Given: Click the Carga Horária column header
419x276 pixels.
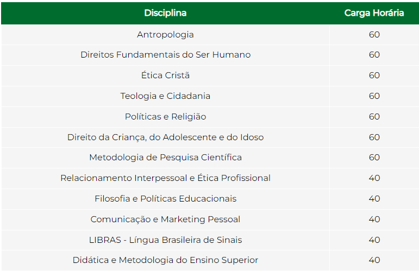Looking at the screenshot, I should click(x=374, y=13).
